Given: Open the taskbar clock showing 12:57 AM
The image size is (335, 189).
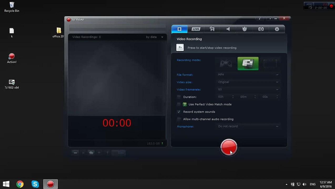Looking at the screenshot, I should 326,184.
